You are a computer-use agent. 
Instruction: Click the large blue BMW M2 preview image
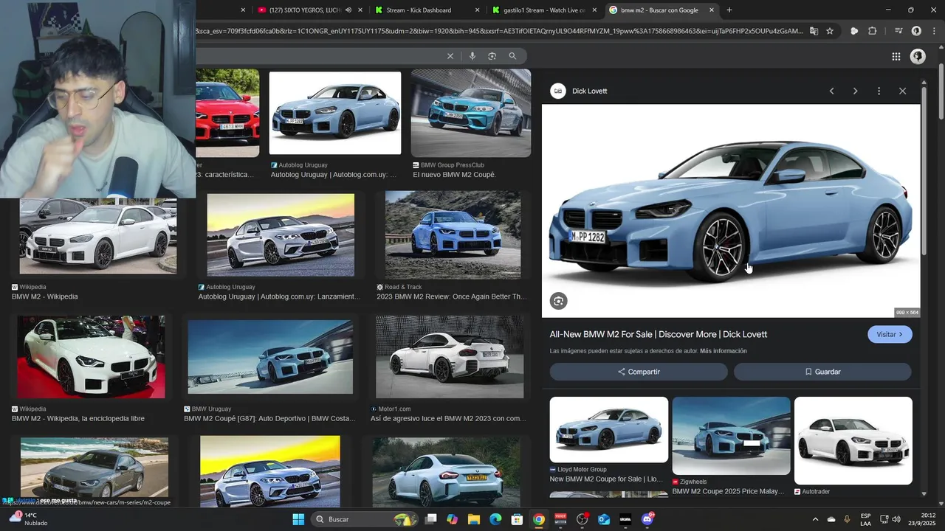(731, 210)
